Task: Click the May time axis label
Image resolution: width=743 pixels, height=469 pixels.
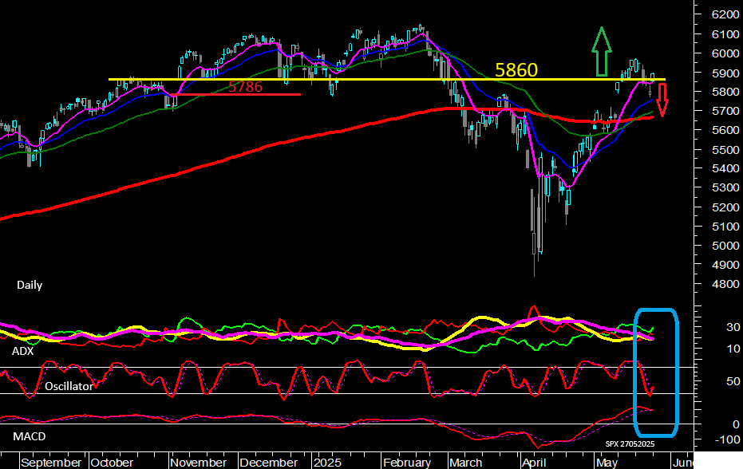Action: tap(607, 463)
